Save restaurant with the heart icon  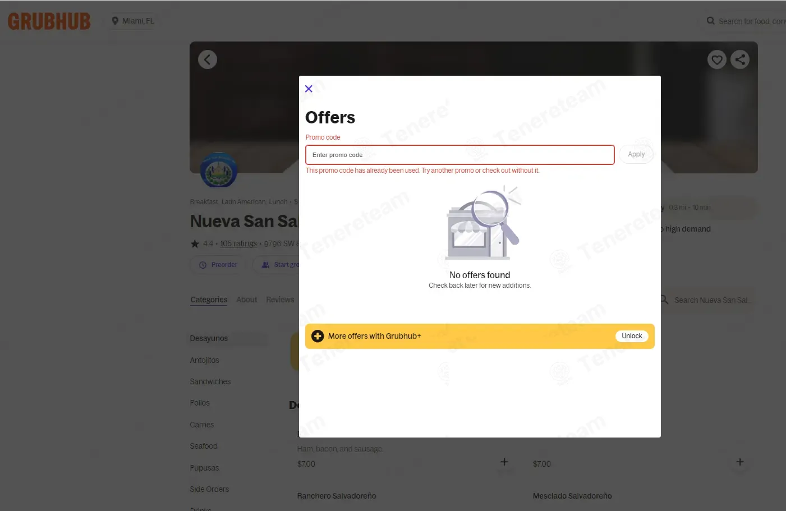coord(717,59)
